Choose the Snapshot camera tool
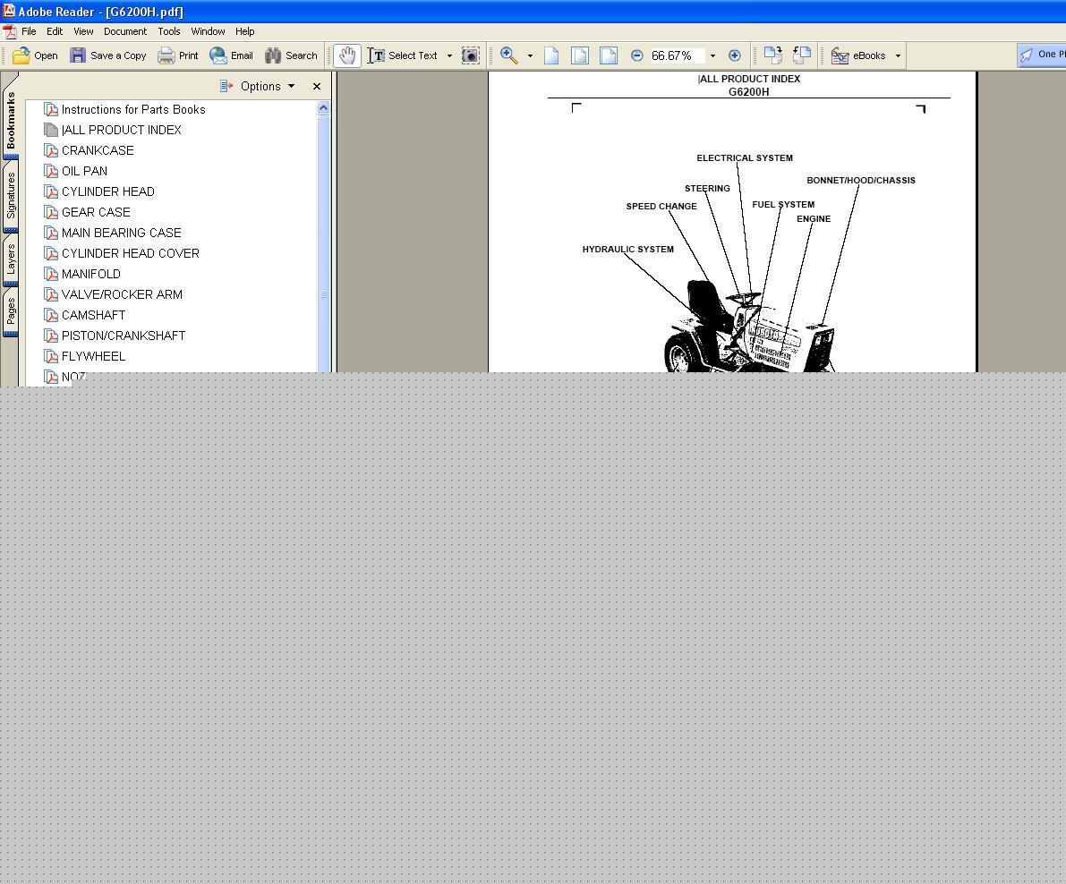The image size is (1066, 884). pyautogui.click(x=471, y=55)
